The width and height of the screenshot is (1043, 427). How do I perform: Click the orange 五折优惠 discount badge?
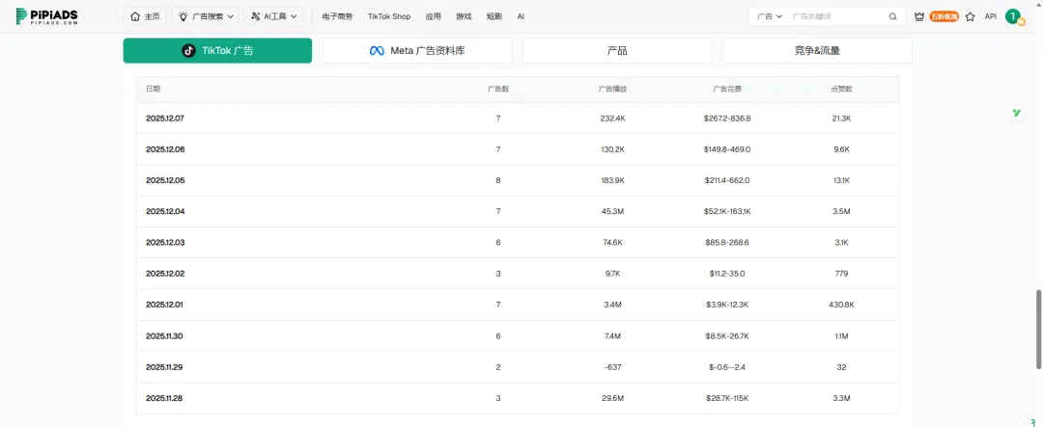tap(944, 16)
